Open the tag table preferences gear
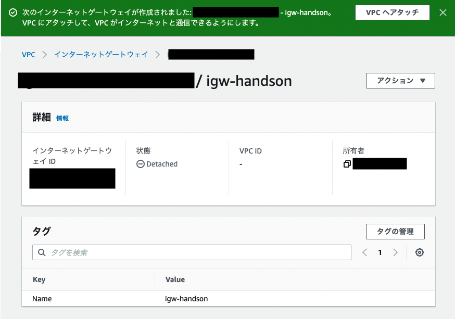Image resolution: width=455 pixels, height=319 pixels. point(420,252)
